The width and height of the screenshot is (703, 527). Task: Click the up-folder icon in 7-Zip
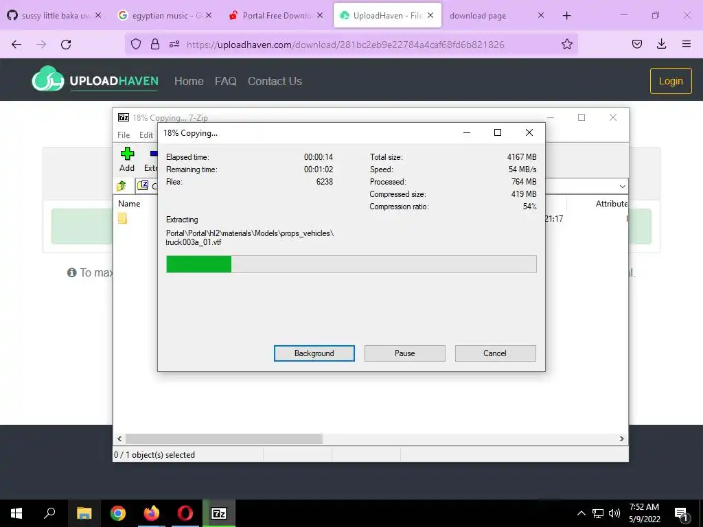(x=122, y=185)
